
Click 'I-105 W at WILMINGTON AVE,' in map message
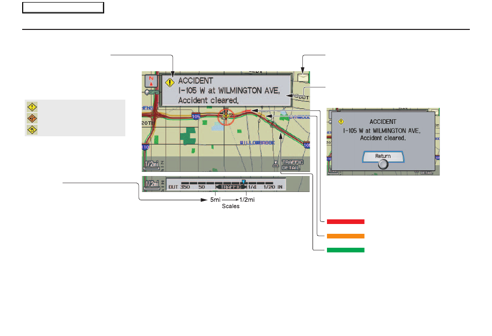point(229,91)
